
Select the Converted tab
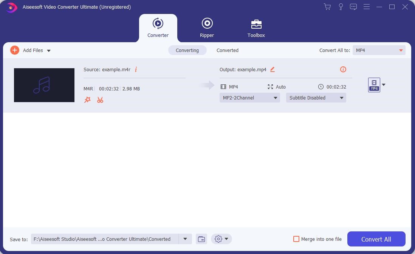click(x=228, y=50)
